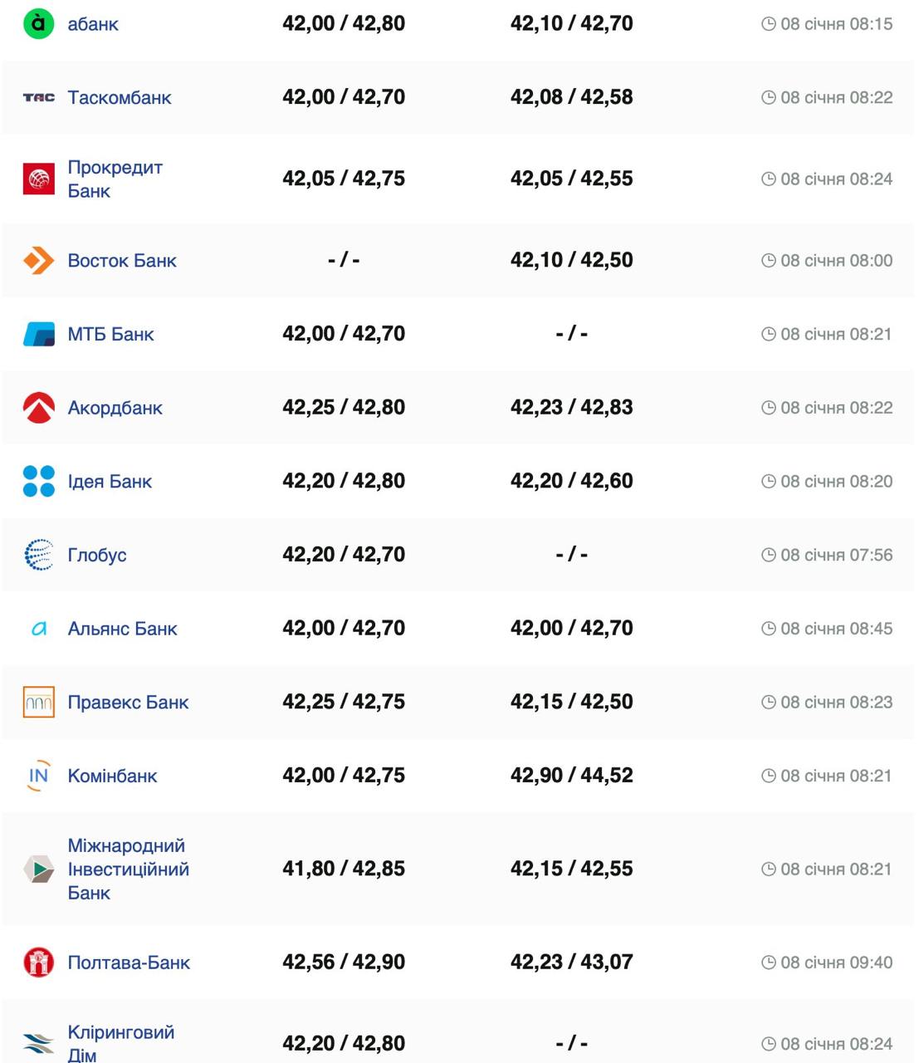Click the red Акордбанк logo
Screen dimensions: 924x1063
point(38,408)
